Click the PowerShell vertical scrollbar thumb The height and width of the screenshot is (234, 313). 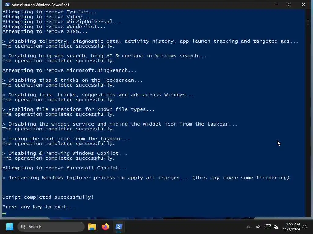pos(308,23)
